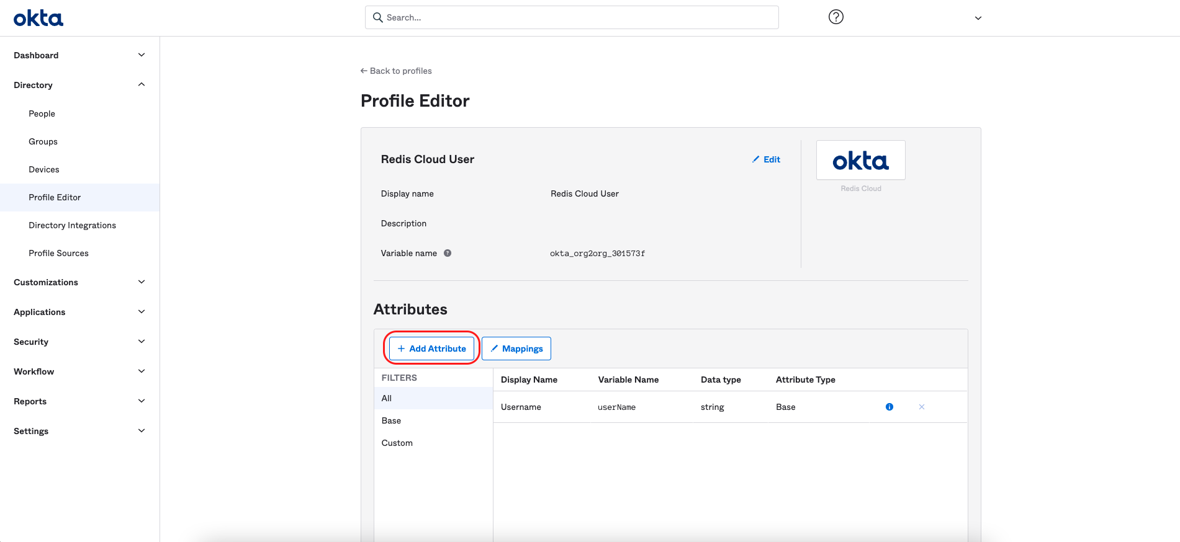Click into the Search field
This screenshot has height=542, width=1180.
point(571,17)
